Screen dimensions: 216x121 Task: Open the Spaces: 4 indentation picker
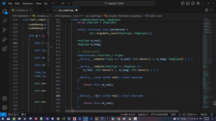143,114
